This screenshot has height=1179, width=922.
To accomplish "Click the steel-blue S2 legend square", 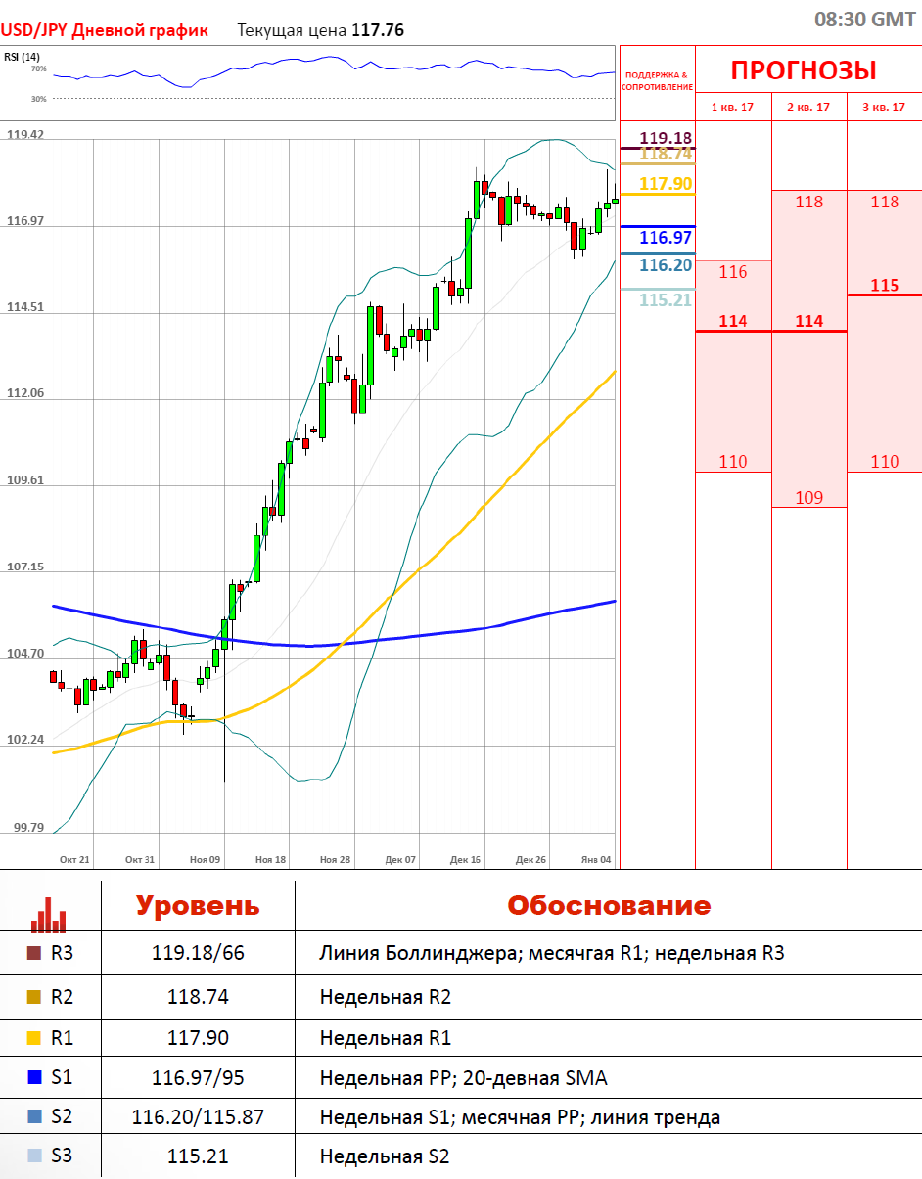I will (34, 1116).
